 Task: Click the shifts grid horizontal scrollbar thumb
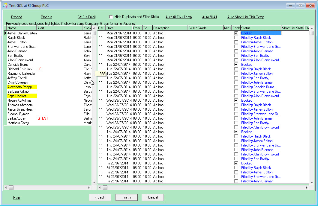point(105,187)
